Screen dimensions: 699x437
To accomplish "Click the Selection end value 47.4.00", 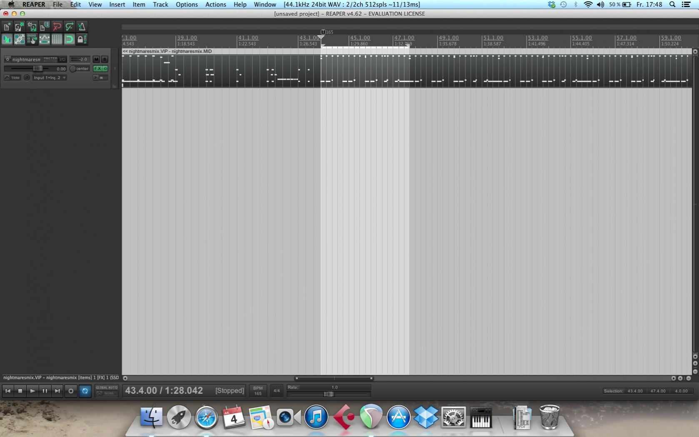I will pos(658,391).
